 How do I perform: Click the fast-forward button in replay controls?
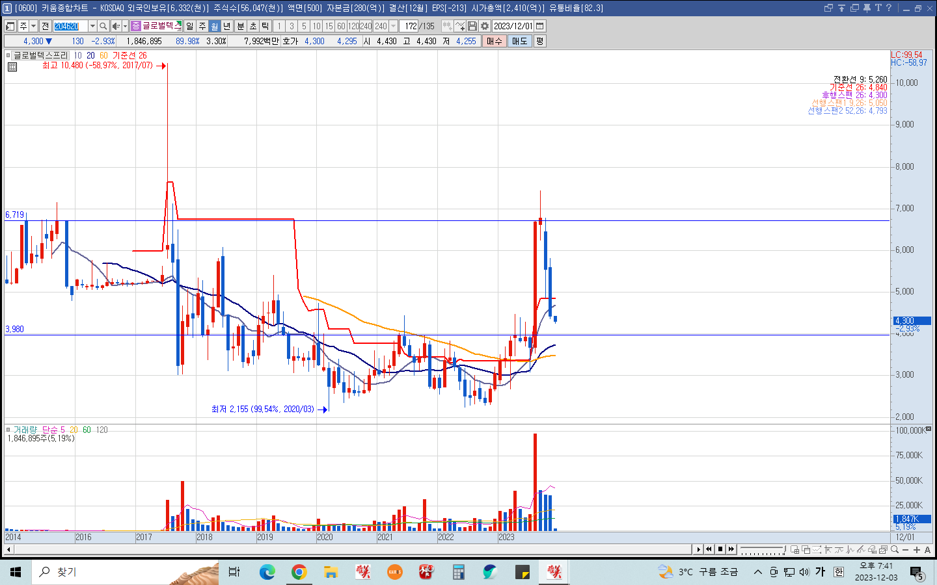coord(731,549)
